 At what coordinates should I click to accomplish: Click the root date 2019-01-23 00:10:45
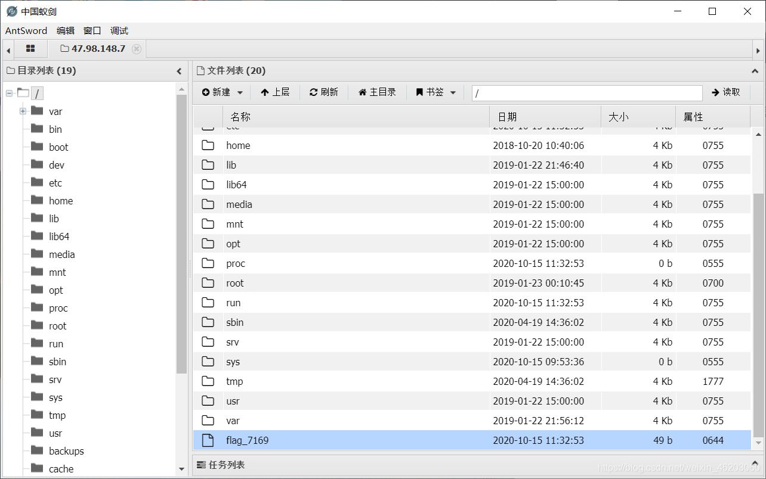click(538, 283)
